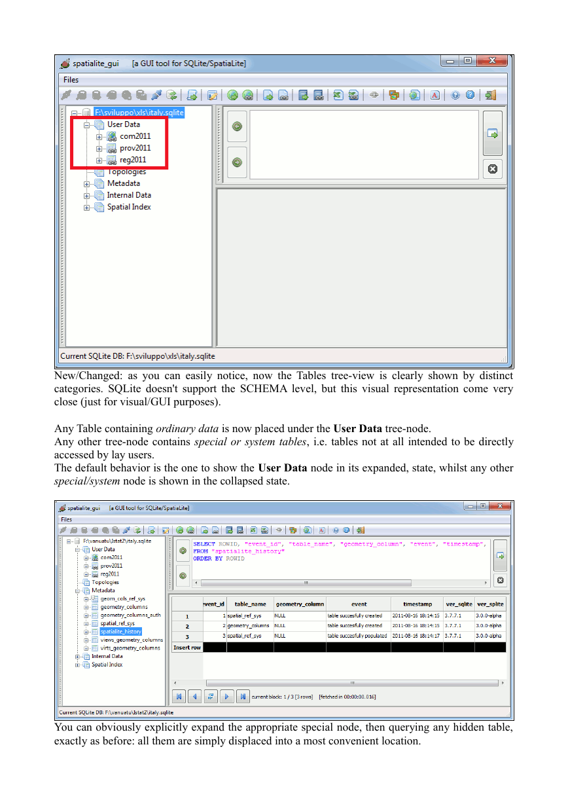This screenshot has width=568, height=804.
Task: Collapse the Metadata node in lower window
Action: 77,591
